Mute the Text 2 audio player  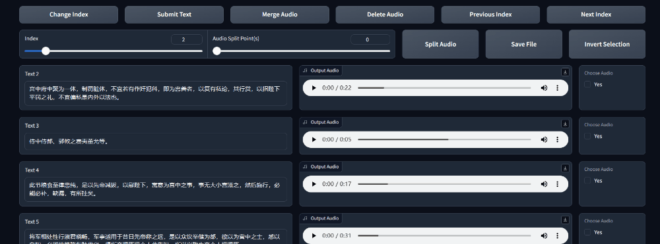pos(544,88)
